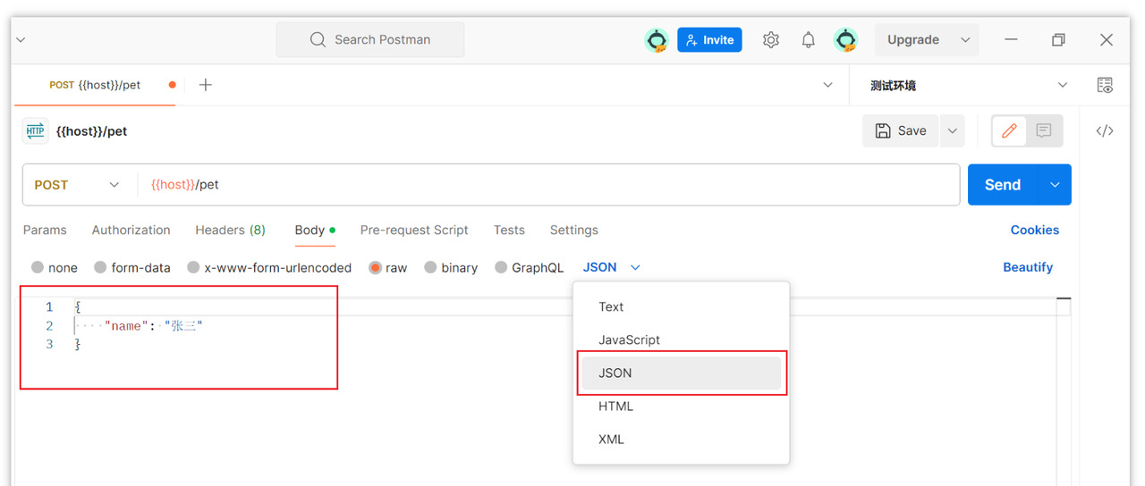Viewport: 1145px width, 486px height.
Task: Expand the Send button options arrow
Action: pyautogui.click(x=1055, y=185)
